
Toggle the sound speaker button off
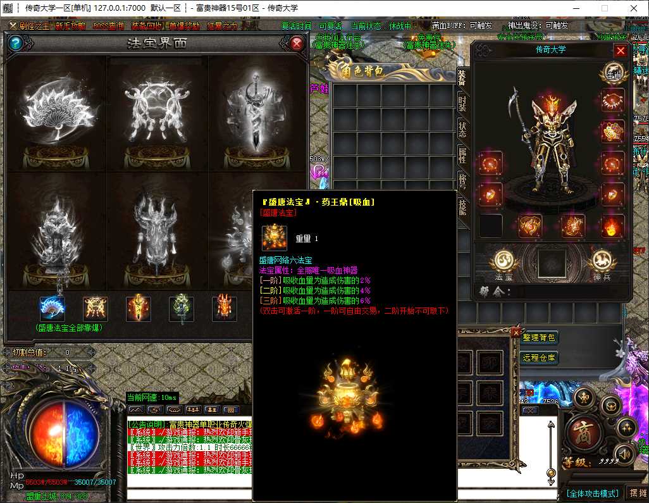click(x=624, y=454)
